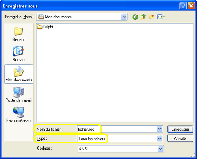Click the Annuler button
Viewport: 197px width, 159px height.
180,138
